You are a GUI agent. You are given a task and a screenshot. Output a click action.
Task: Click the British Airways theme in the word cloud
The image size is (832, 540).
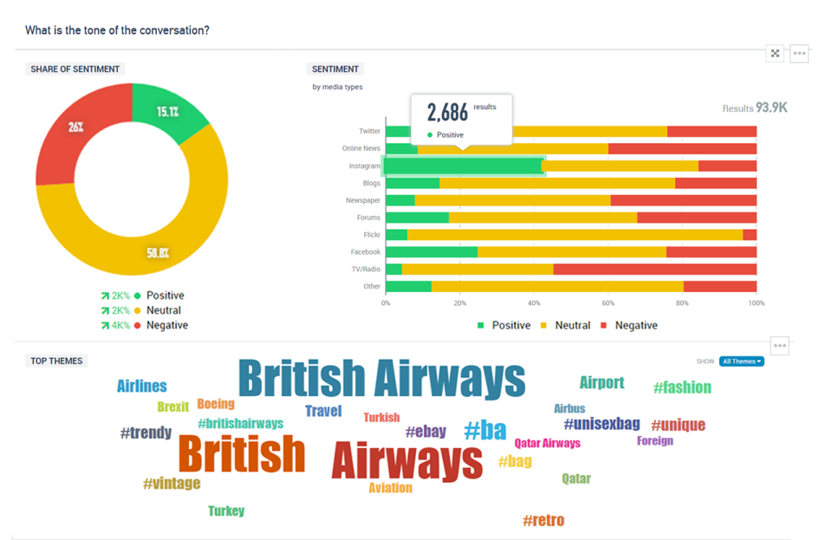(383, 375)
